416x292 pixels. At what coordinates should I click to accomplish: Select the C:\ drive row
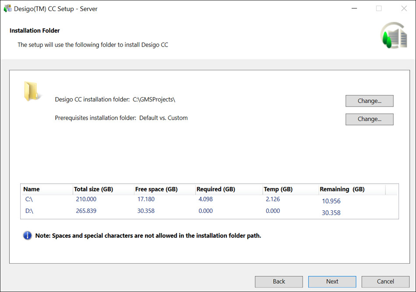(29, 199)
